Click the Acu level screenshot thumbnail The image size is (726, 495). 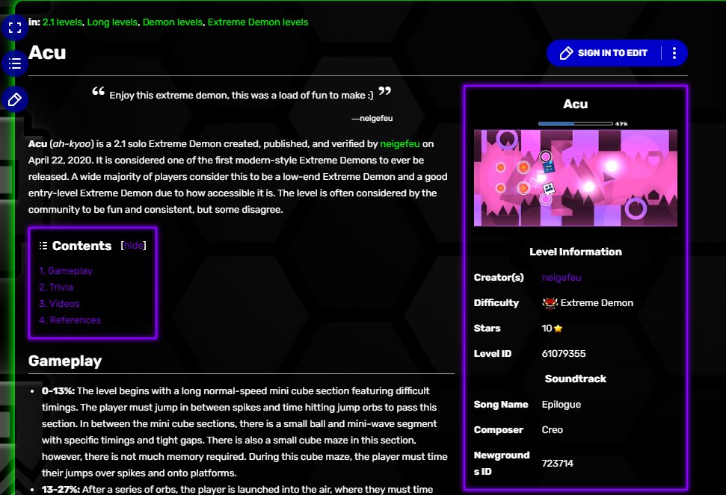576,174
